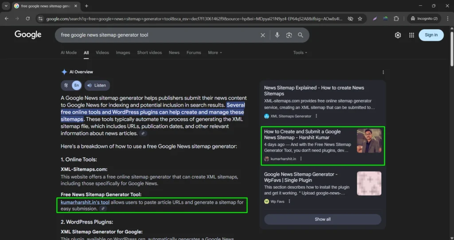Click Harshit Kumar article thumbnail
Screen dimensions: 454x240
[x=369, y=141]
